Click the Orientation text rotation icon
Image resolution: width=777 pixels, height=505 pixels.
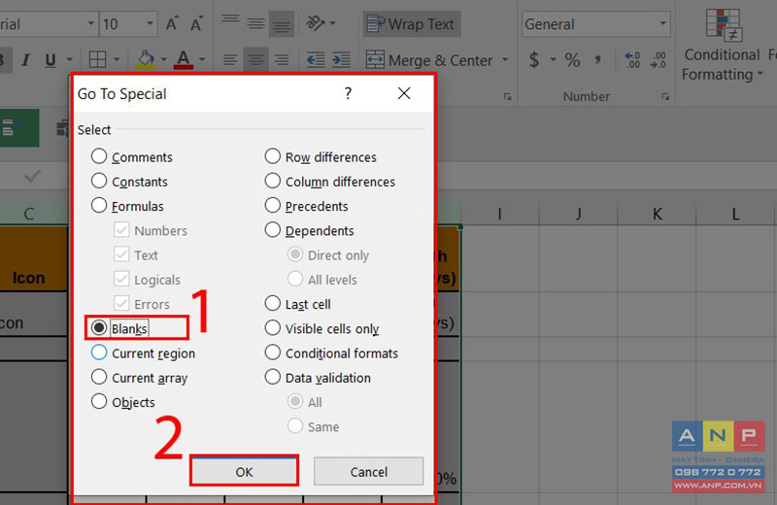316,23
